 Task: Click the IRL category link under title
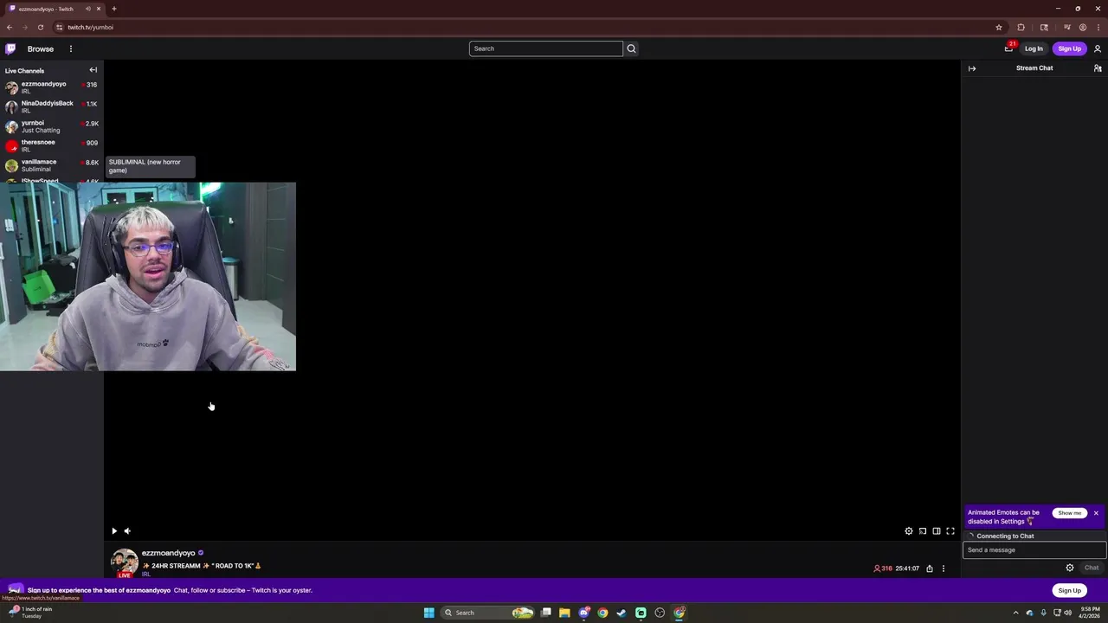(x=145, y=575)
